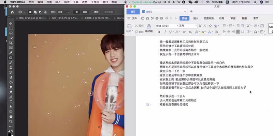
Task: Open the 审阅 ribbon tab
Action: (x=233, y=18)
